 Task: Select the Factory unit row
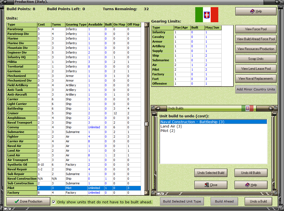(74, 193)
